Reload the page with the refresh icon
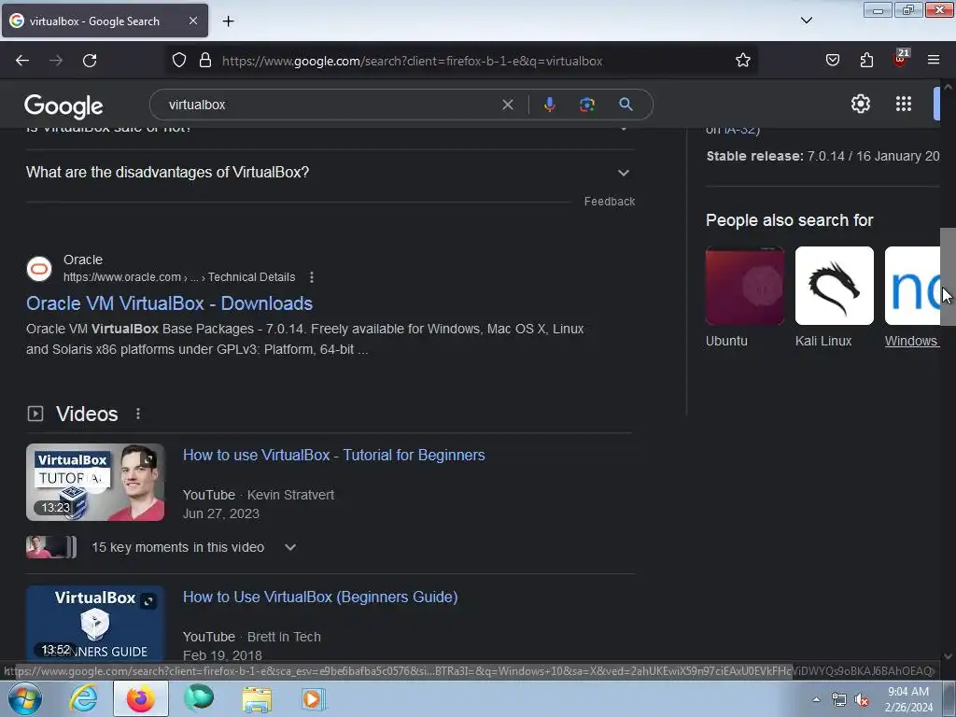 click(x=90, y=61)
